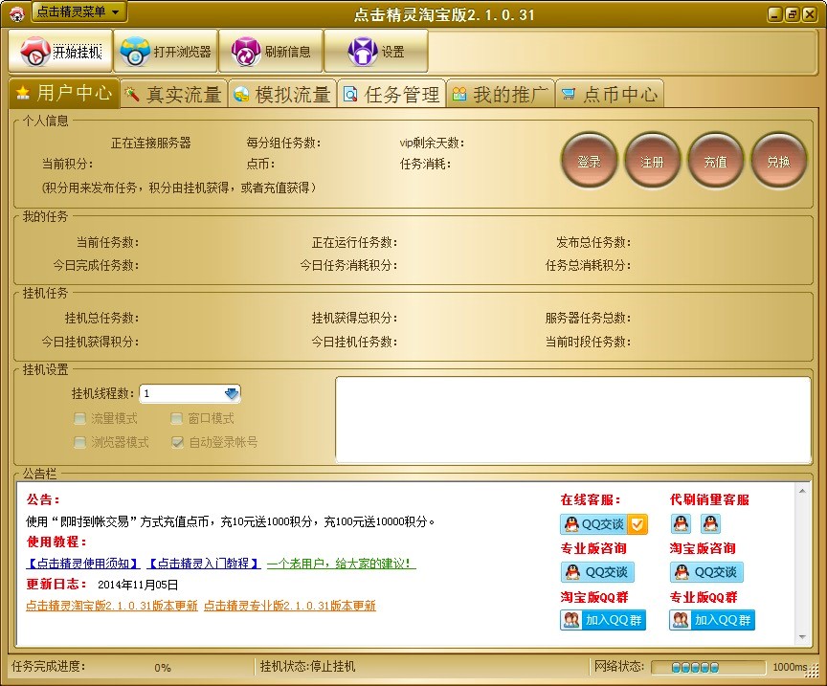Refresh info with 刷新信息
Screen dimensions: 827x686
(x=271, y=51)
